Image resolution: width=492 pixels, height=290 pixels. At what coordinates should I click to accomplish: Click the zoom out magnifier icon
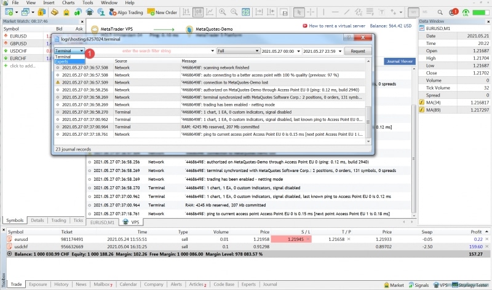coord(234,12)
